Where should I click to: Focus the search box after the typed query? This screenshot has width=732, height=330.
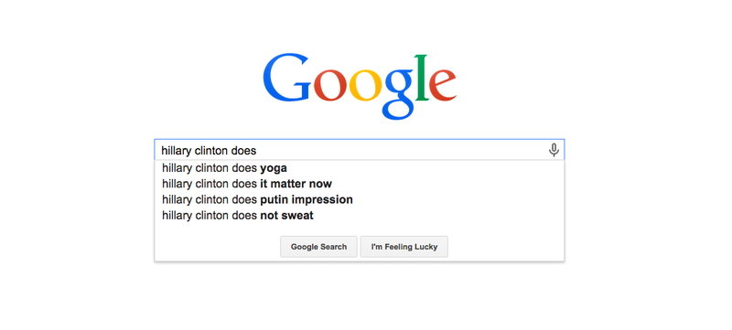(402, 150)
